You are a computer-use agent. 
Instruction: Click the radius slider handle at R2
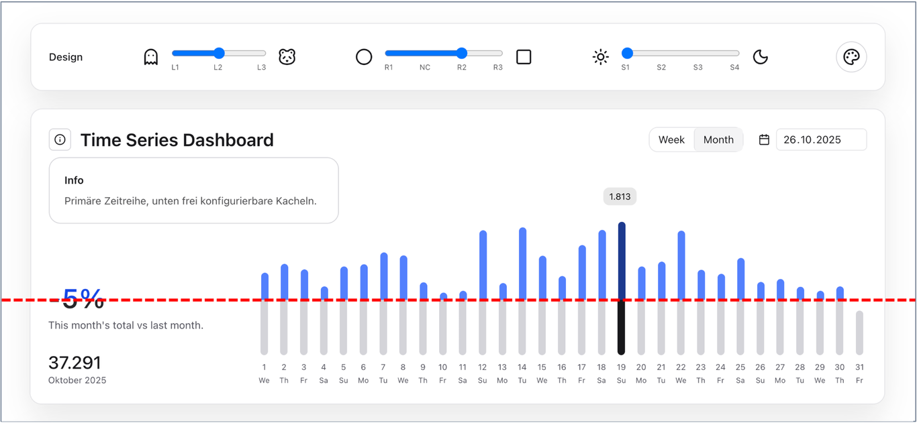[x=462, y=53]
